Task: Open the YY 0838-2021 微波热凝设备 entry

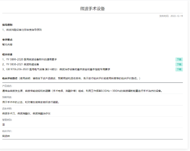Action: click(21, 64)
